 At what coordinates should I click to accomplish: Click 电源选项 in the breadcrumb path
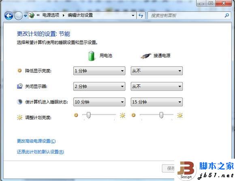click(51, 15)
